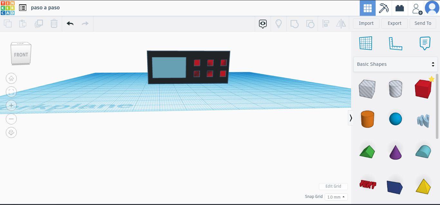The image size is (440, 205).
Task: Select the purple Cone shape
Action: [395, 152]
